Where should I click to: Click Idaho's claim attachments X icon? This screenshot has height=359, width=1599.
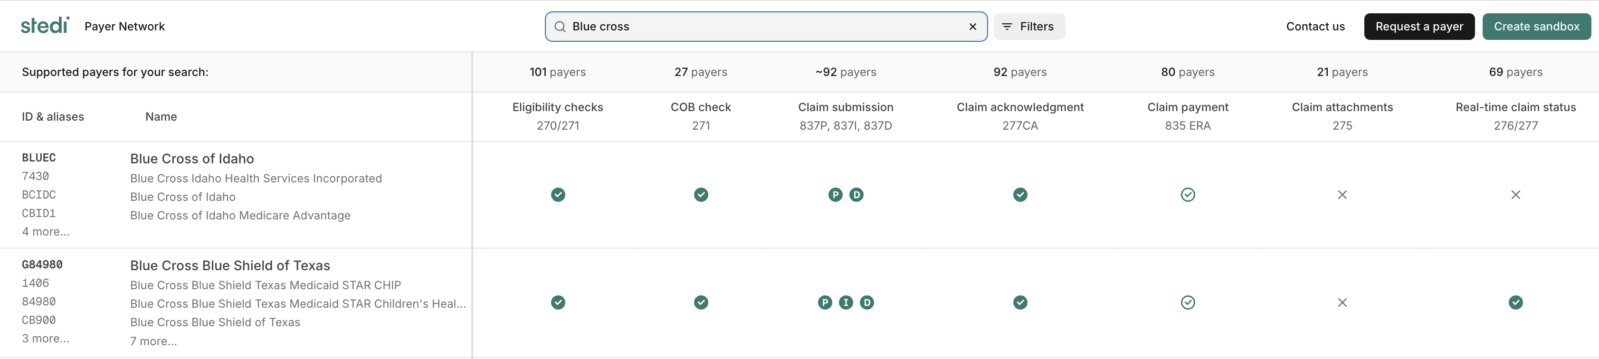[x=1342, y=195]
